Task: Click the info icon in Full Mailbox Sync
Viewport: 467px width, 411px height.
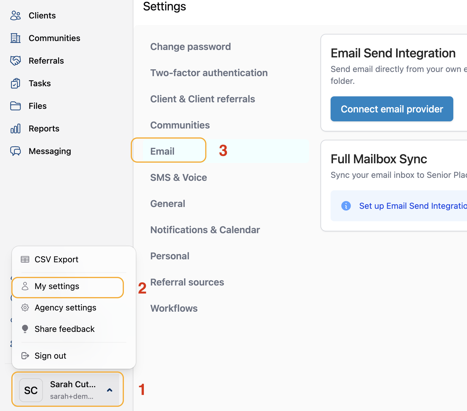Action: pyautogui.click(x=346, y=206)
